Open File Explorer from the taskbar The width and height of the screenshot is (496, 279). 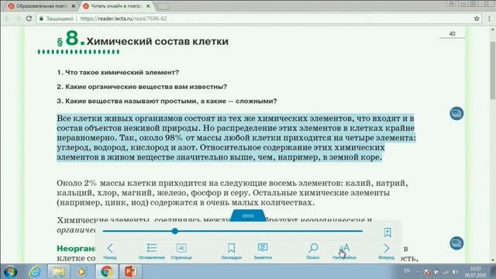tap(59, 272)
